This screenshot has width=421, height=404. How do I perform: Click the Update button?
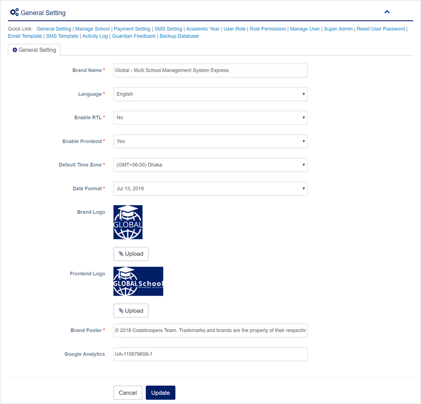(160, 393)
